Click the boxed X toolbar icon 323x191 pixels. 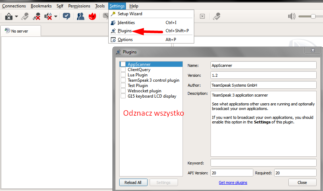pos(202,16)
